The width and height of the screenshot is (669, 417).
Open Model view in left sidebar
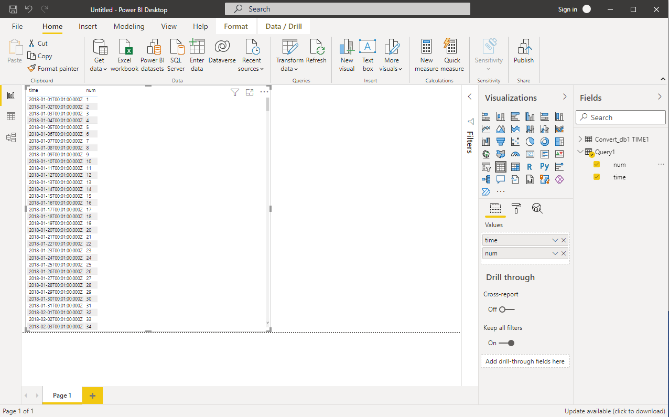[x=11, y=137]
